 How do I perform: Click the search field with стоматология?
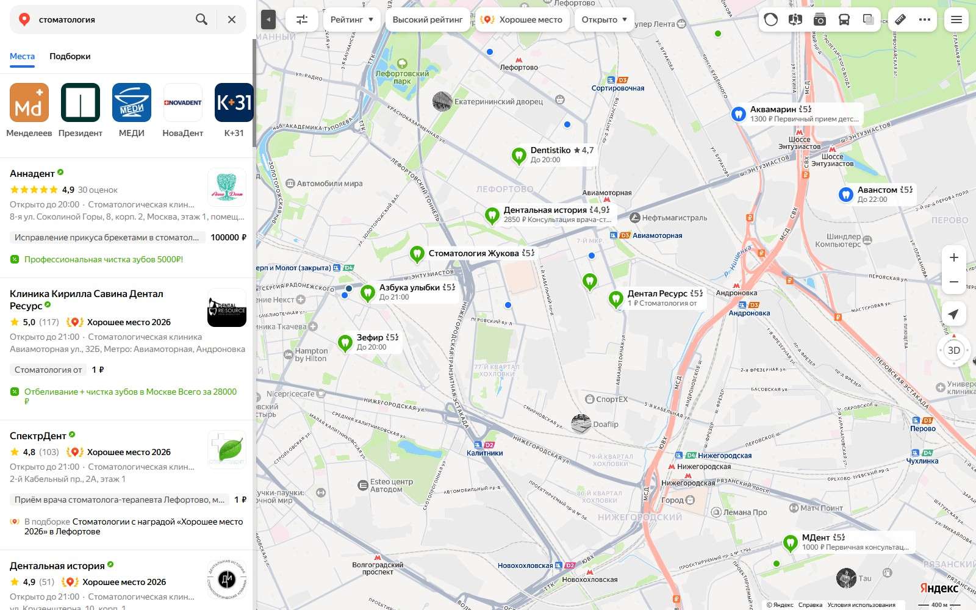pos(113,20)
